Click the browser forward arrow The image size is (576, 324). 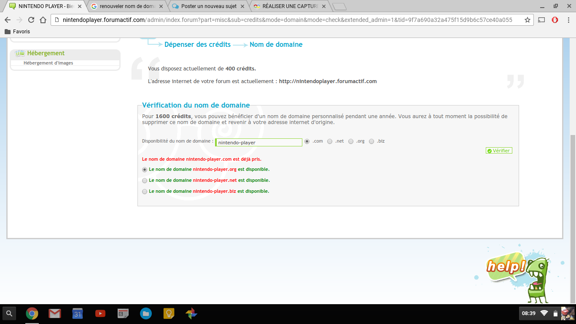(x=19, y=20)
